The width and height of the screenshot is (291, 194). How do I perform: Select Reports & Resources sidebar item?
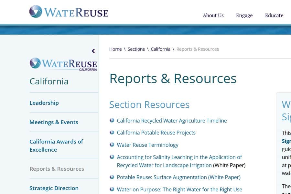click(x=57, y=169)
